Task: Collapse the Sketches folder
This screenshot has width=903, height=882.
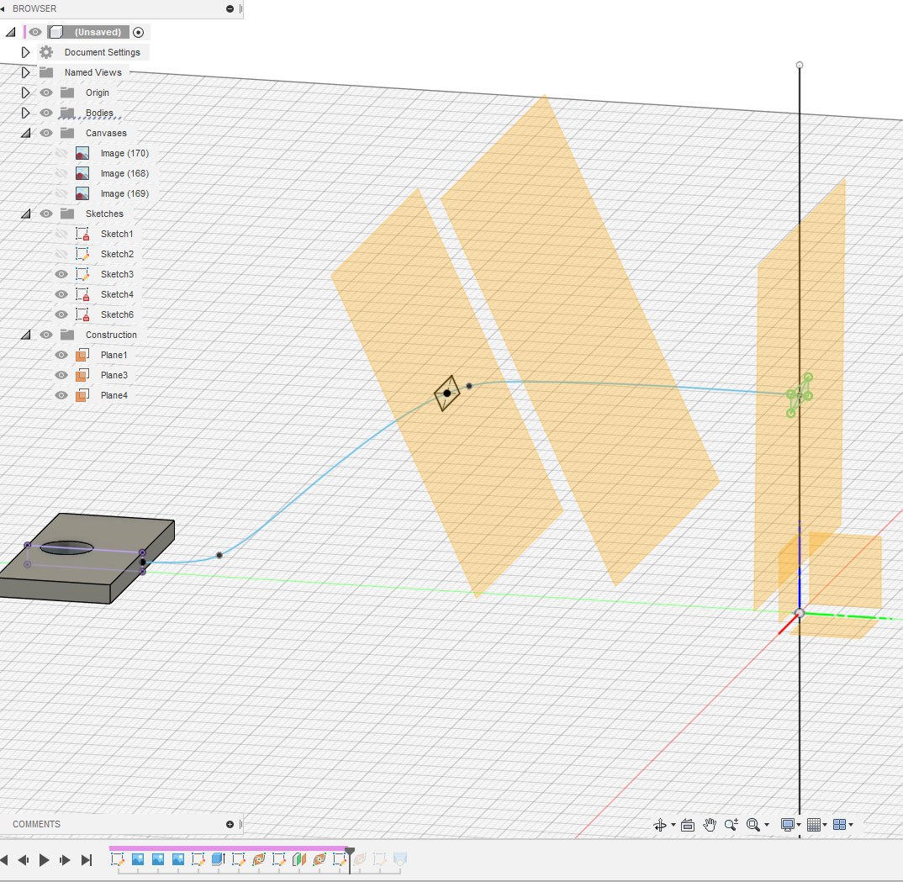Action: coord(25,214)
